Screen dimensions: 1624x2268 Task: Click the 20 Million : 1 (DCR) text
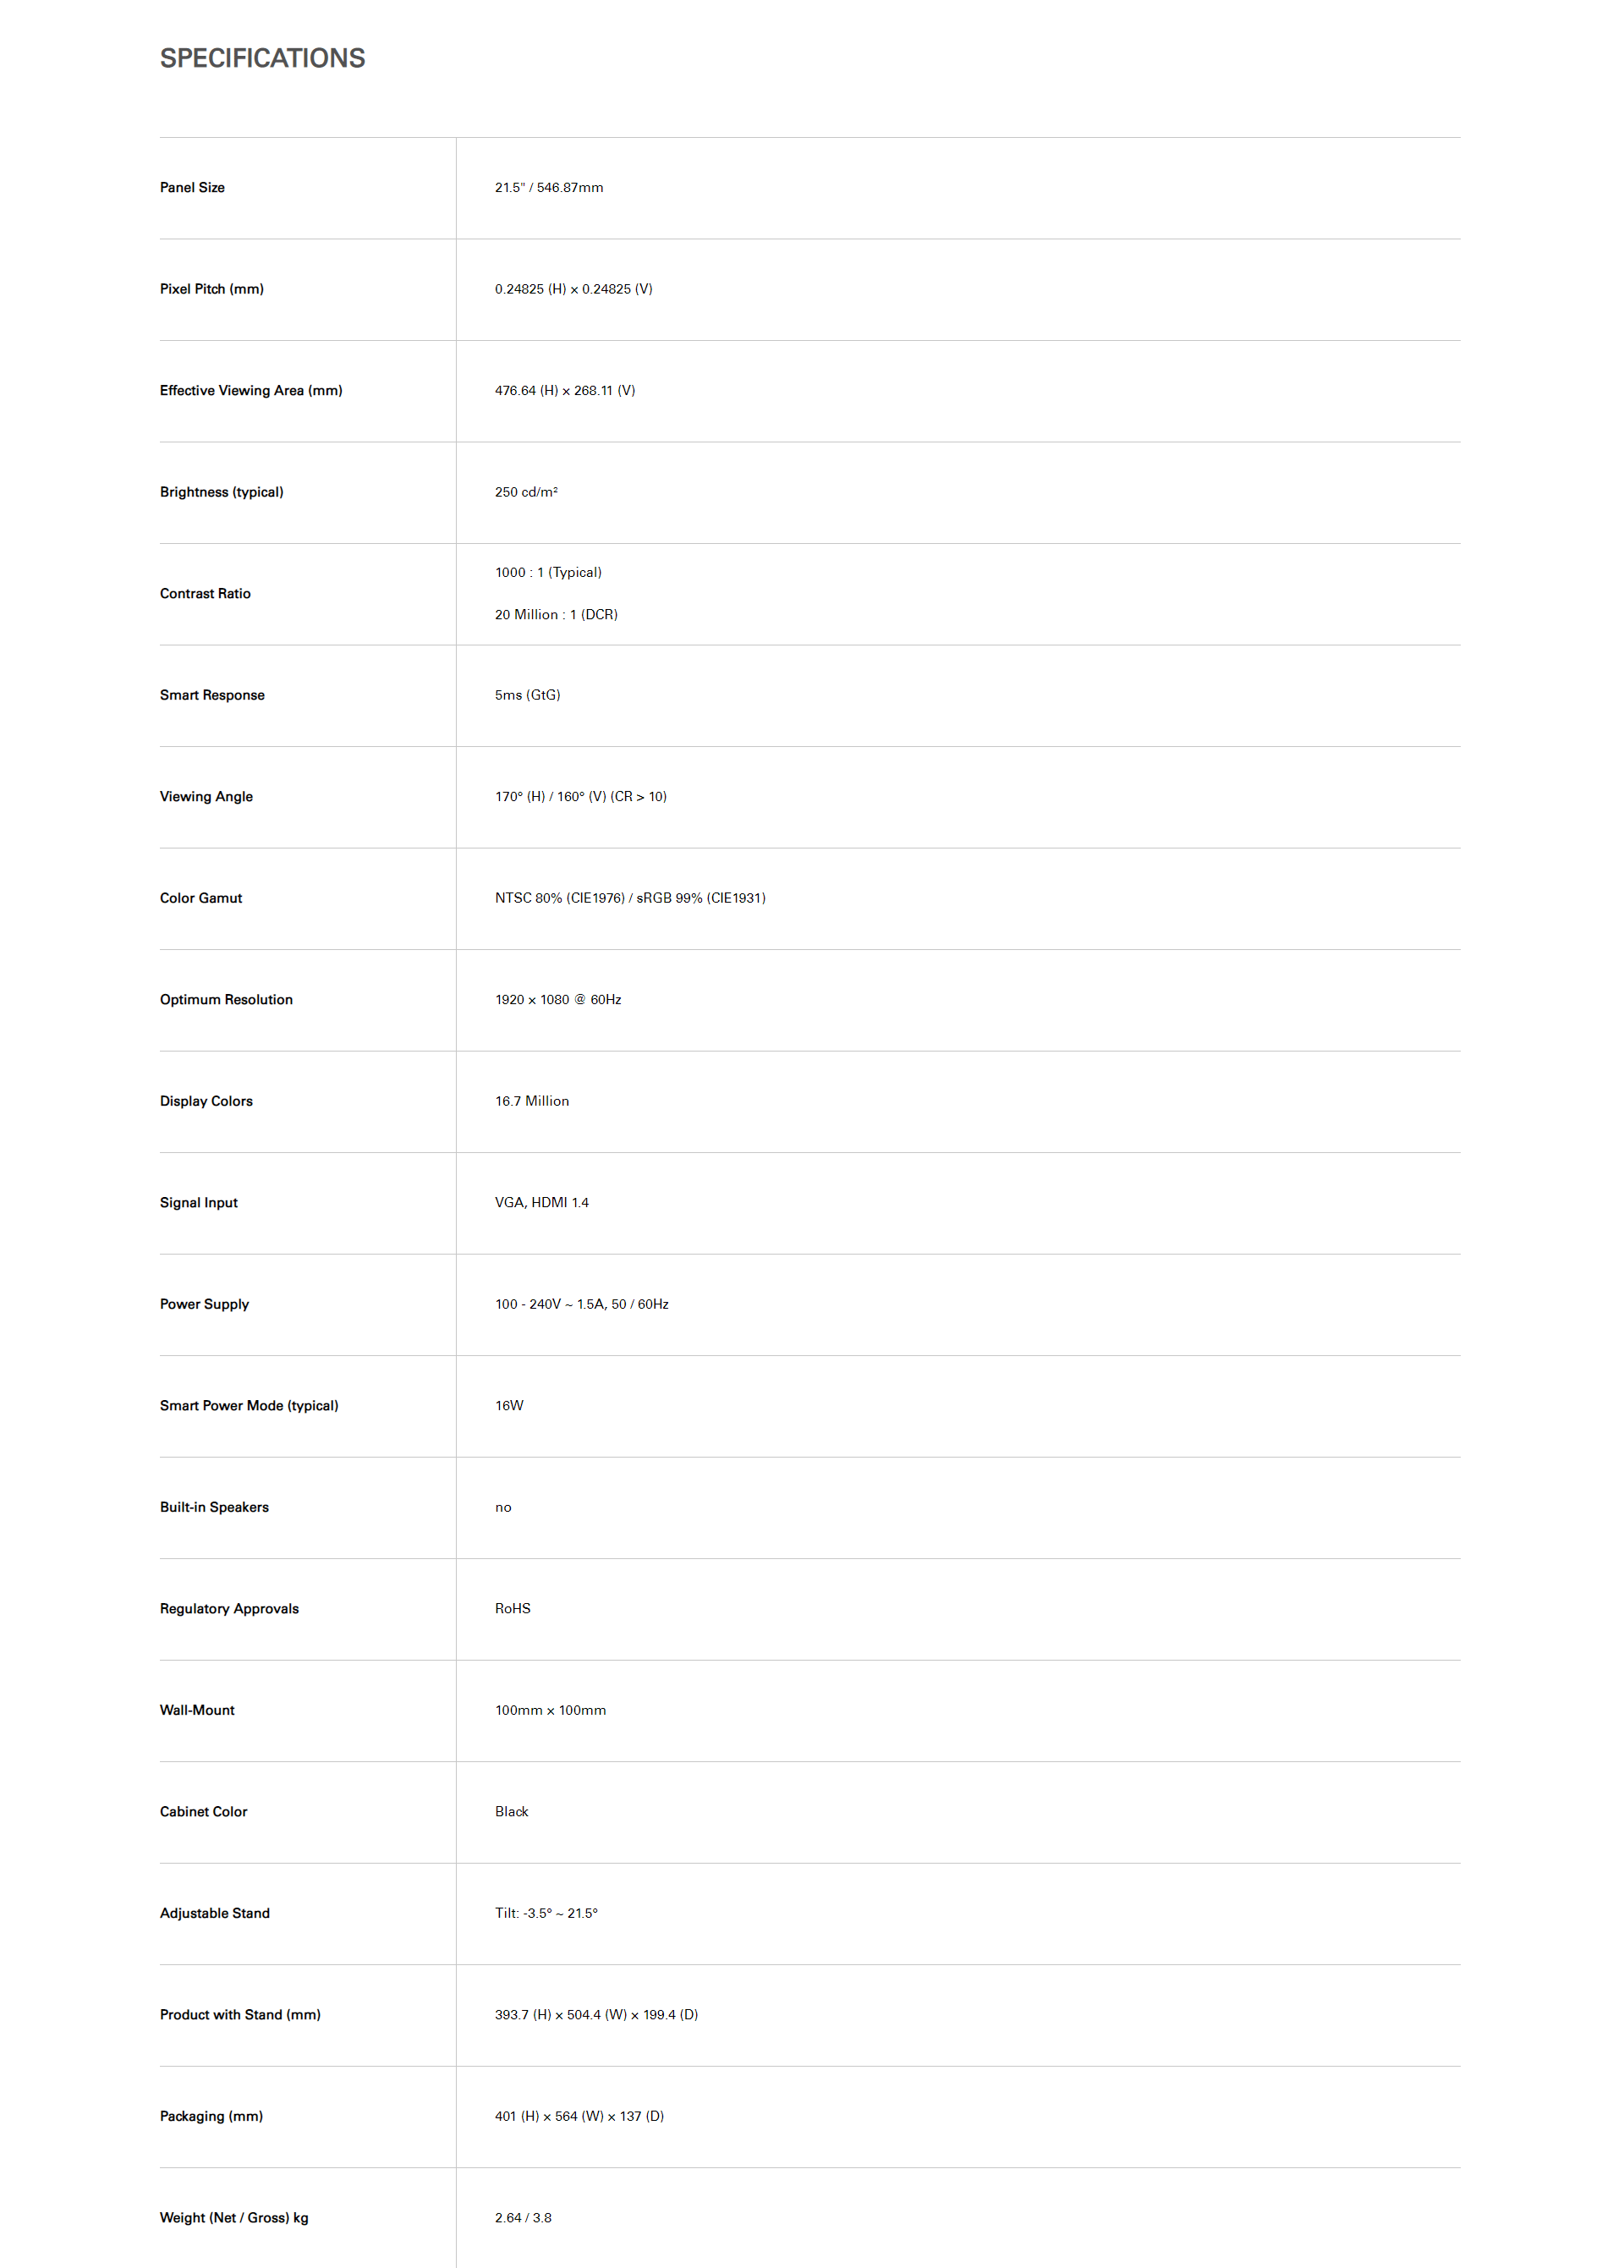pos(556,615)
